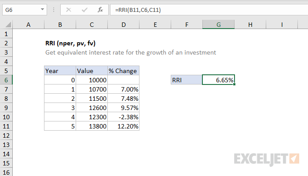308x176 pixels.
Task: Select row 11 header
Action: pos(6,126)
